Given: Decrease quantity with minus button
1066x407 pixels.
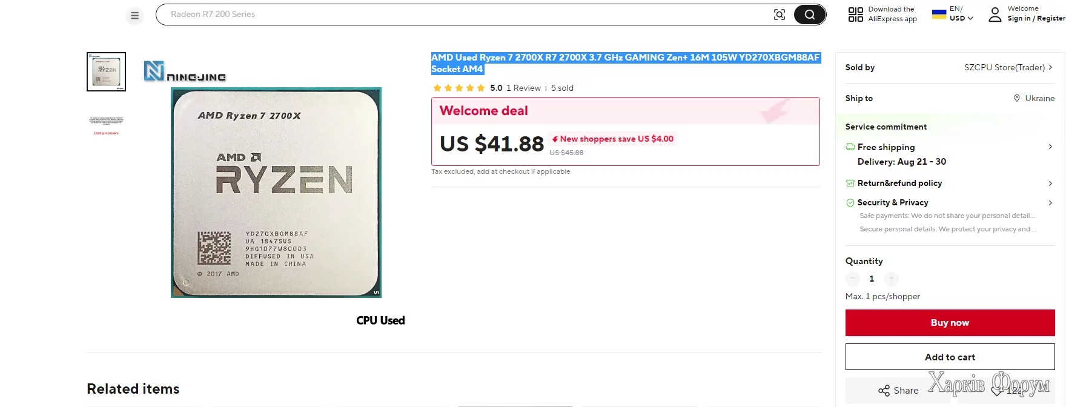Looking at the screenshot, I should coord(853,279).
